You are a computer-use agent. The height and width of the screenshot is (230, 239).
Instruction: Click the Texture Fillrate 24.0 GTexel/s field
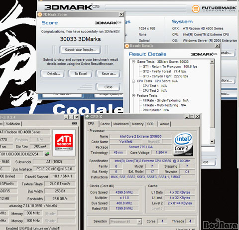(x=60, y=184)
